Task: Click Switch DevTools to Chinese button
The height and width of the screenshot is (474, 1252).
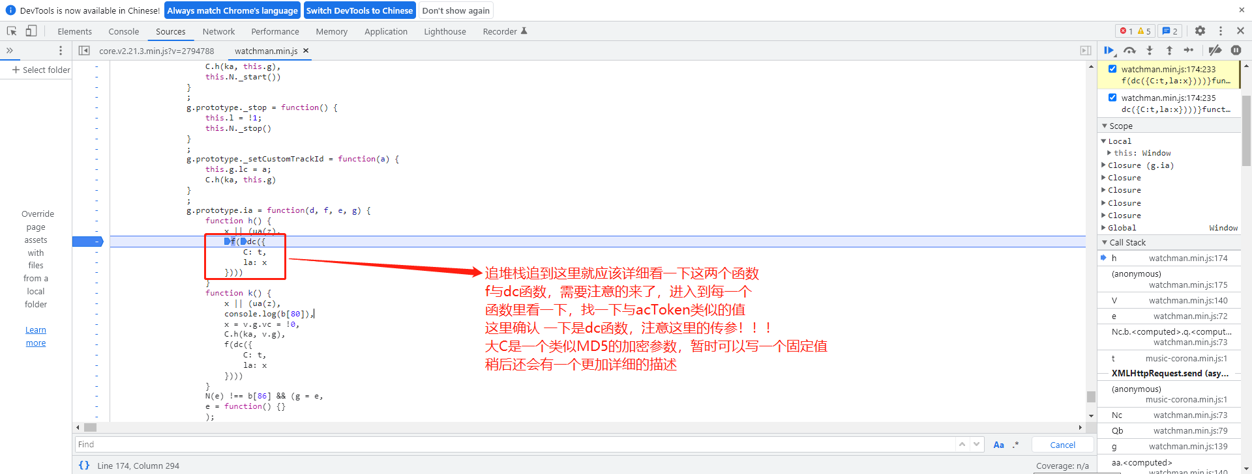Action: click(359, 10)
